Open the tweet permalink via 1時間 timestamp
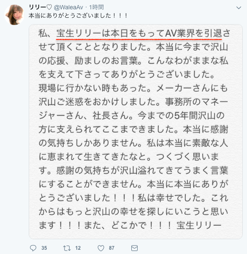Image resolution: width=247 pixels, height=254 pixels. (96, 7)
